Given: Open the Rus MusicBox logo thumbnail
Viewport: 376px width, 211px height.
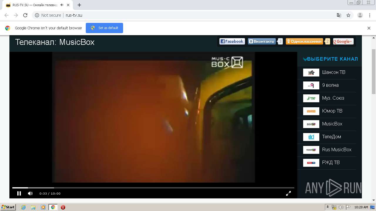Looking at the screenshot, I should (311, 150).
